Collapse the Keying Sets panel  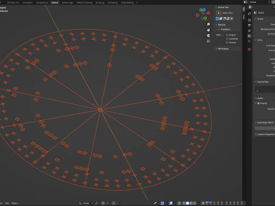point(256,82)
